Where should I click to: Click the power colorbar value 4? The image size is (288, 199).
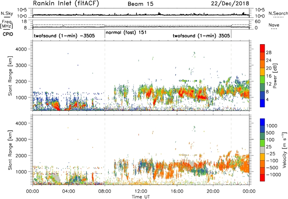(x=267, y=99)
